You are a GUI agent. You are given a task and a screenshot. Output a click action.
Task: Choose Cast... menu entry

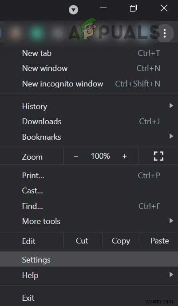[89, 191]
